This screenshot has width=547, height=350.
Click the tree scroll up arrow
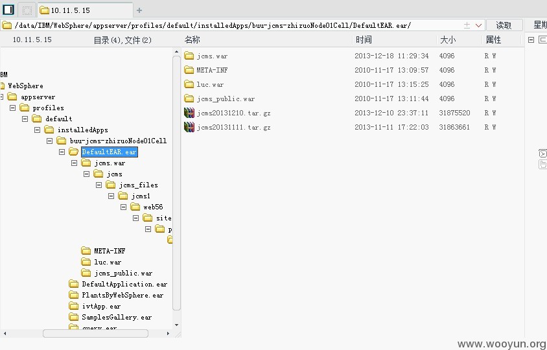176,52
